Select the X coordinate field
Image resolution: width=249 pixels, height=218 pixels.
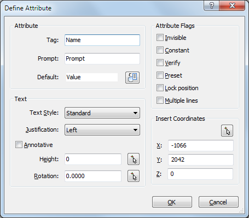coord(201,145)
